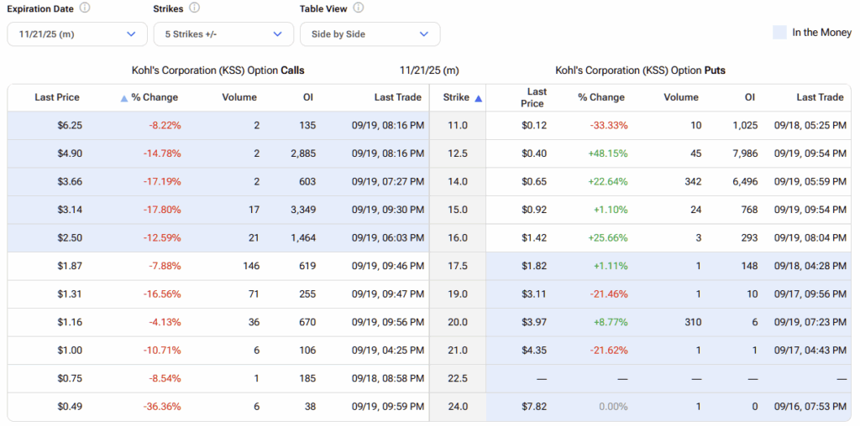This screenshot has height=426, width=860.
Task: Click the 12.5 strike cell
Action: 458,153
